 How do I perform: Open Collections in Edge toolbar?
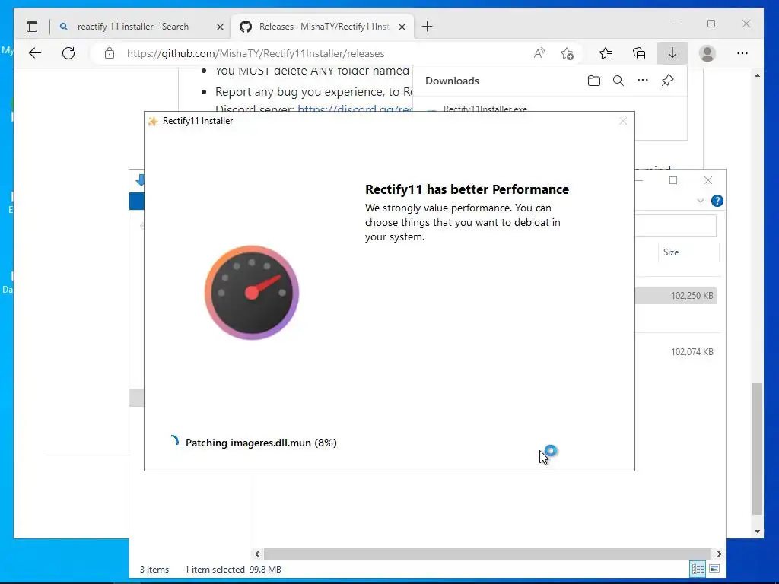[639, 53]
